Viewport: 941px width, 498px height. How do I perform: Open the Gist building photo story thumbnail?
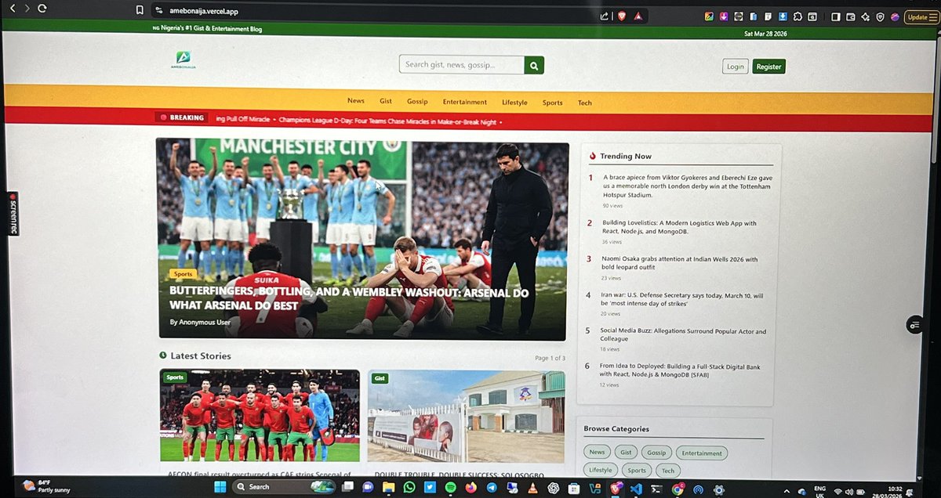click(466, 416)
